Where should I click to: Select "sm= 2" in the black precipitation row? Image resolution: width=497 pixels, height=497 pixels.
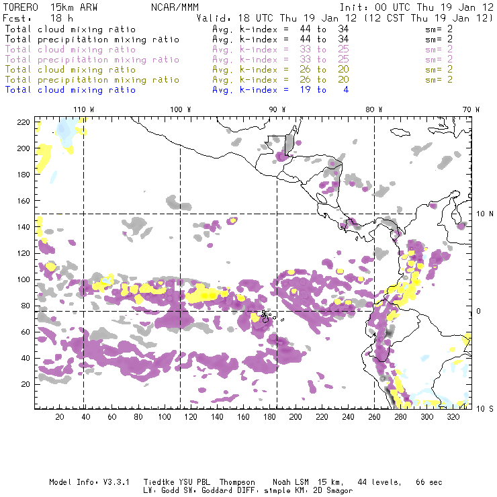[x=439, y=40]
